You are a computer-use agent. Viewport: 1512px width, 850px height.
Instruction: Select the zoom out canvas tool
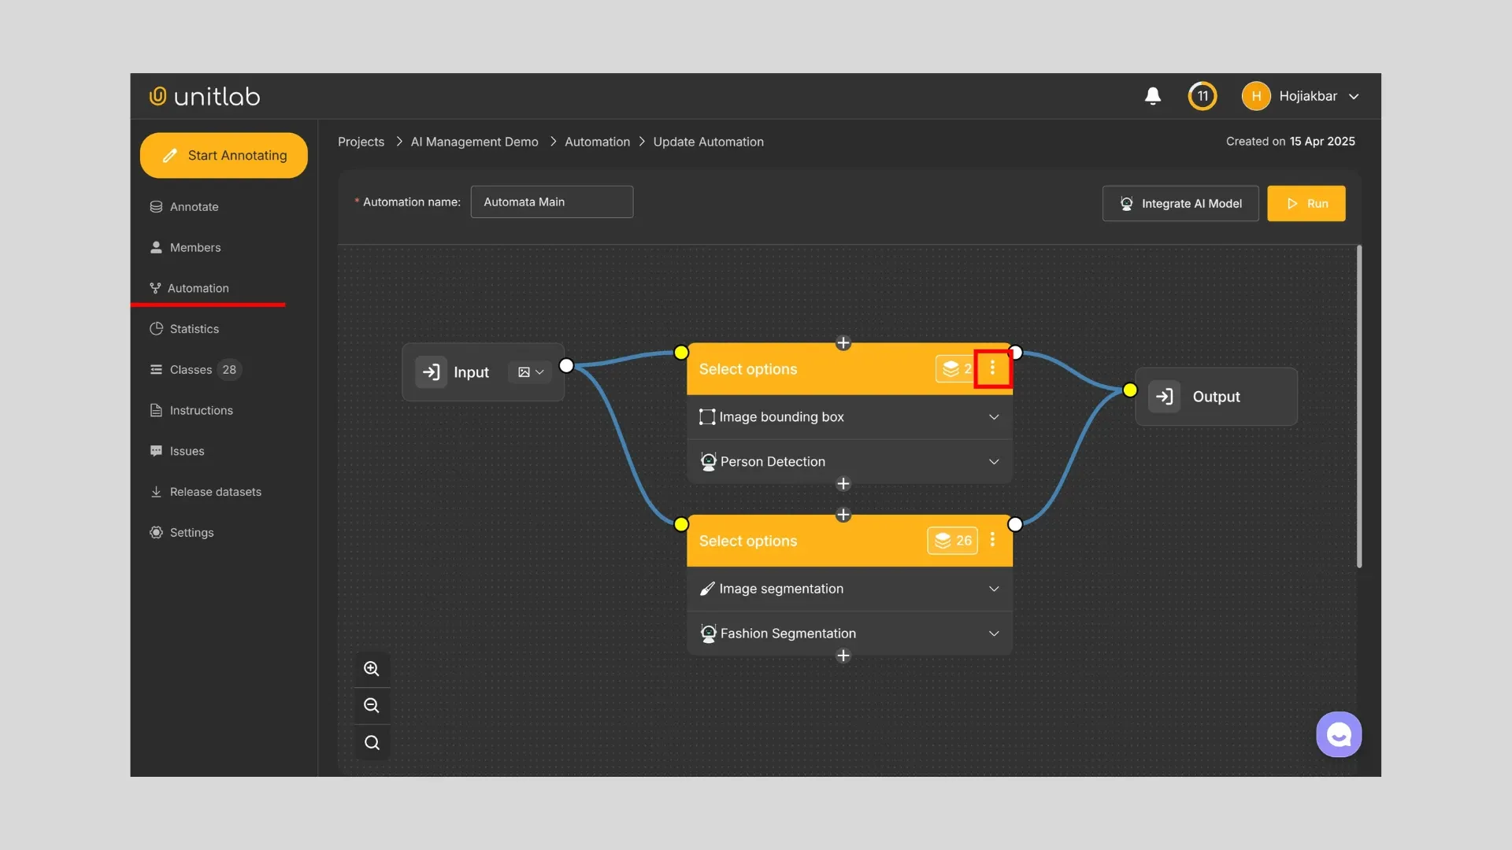tap(371, 706)
